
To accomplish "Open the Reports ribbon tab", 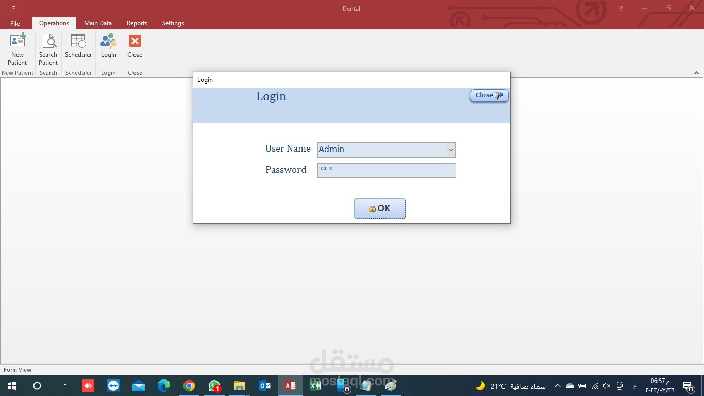I will click(x=137, y=23).
